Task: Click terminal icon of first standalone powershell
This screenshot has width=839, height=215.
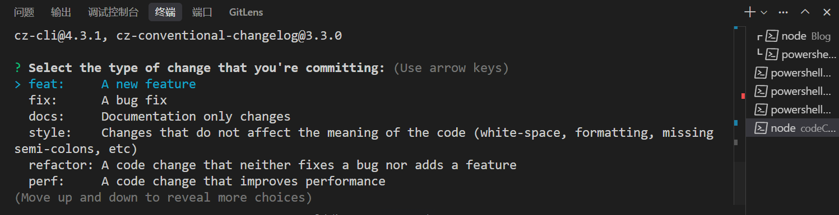Action: click(x=761, y=73)
